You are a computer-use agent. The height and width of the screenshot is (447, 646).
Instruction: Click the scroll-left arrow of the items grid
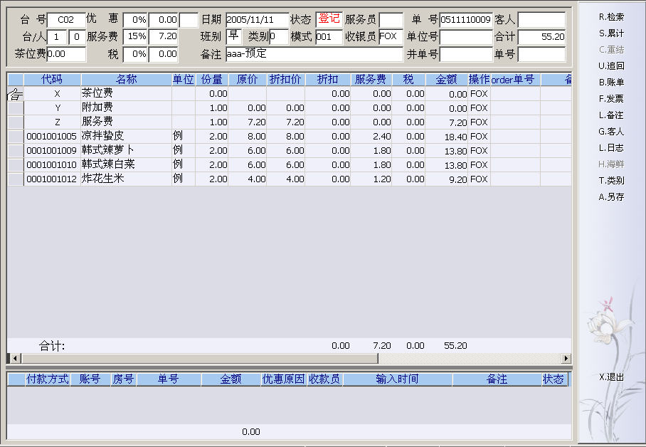15,358
